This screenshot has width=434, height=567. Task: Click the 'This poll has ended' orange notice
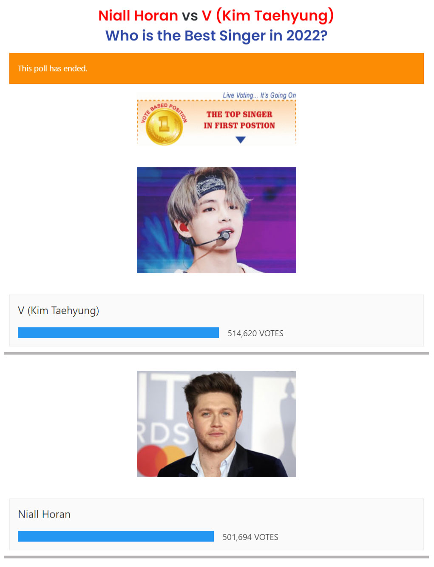pos(216,69)
